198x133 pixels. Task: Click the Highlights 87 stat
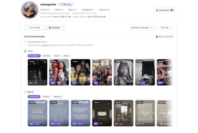[x=88, y=10]
